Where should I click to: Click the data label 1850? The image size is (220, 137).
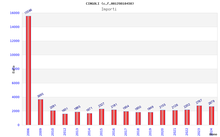[138, 108]
